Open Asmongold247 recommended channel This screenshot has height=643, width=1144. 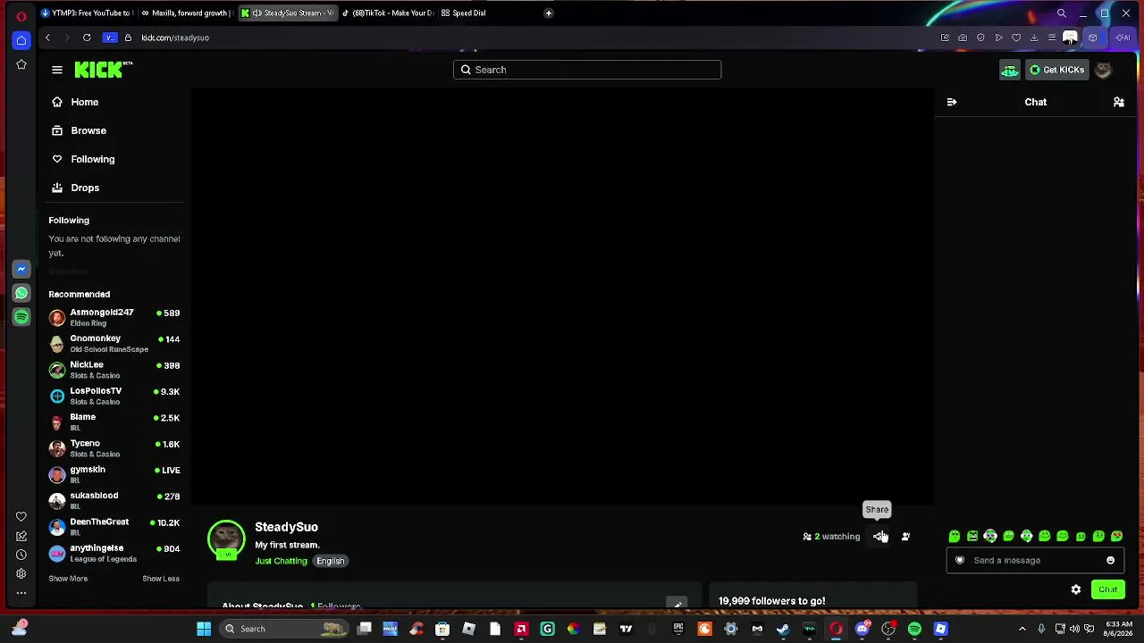tap(115, 318)
